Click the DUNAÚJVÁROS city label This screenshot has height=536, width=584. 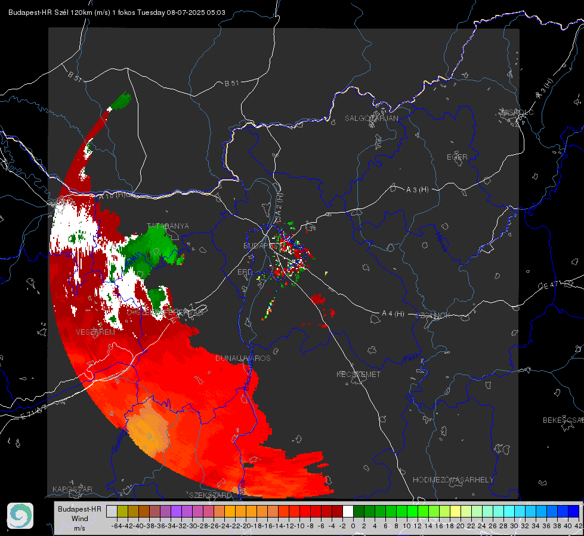pyautogui.click(x=243, y=358)
